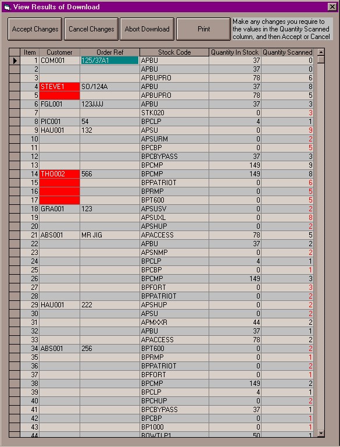Click the window icon in title bar
The width and height of the screenshot is (340, 447).
coord(7,7)
